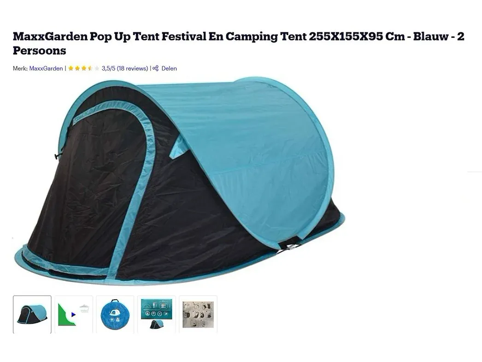Select the blue round carry bag thumbnail
Image resolution: width=482 pixels, height=362 pixels.
click(115, 315)
